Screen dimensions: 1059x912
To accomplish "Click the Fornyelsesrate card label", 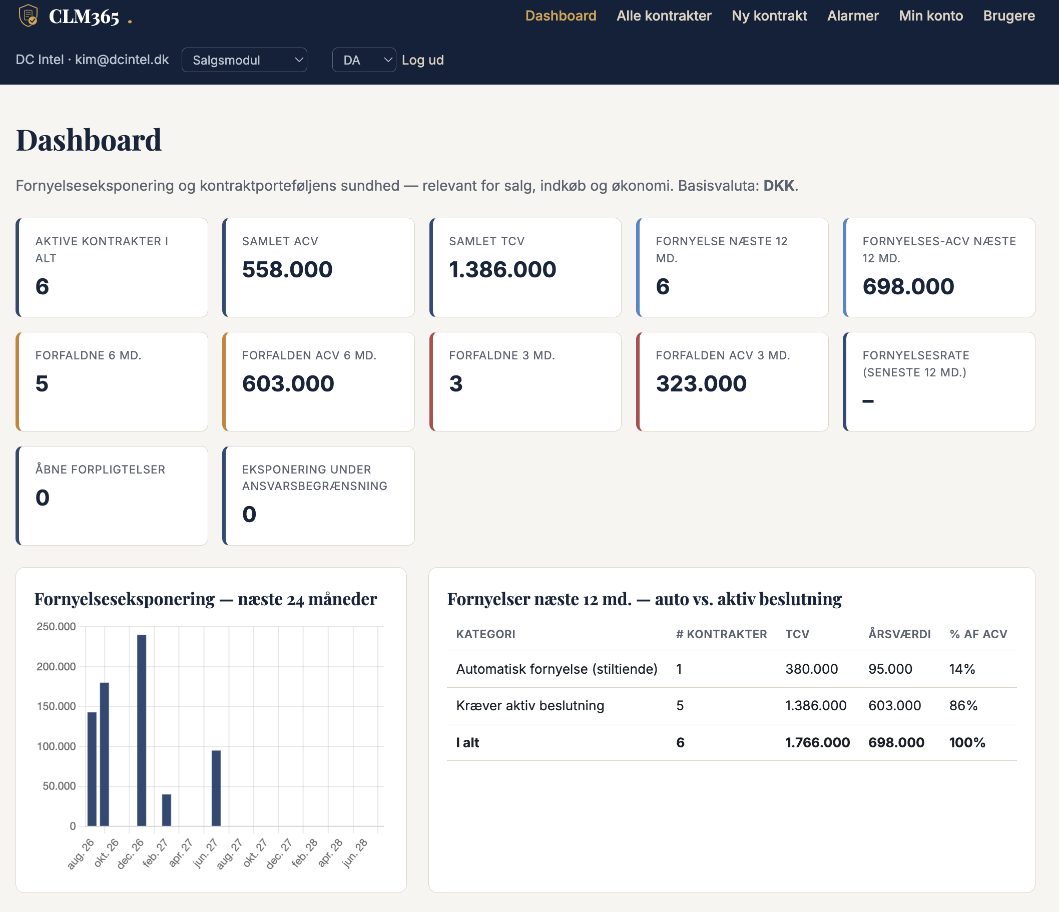I will tap(916, 363).
